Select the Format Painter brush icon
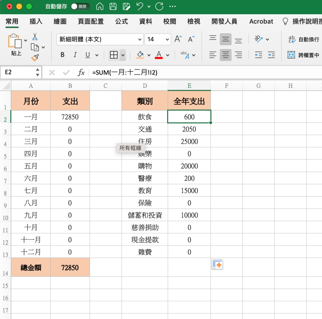Viewport: 322px width, 319px height. click(x=35, y=58)
